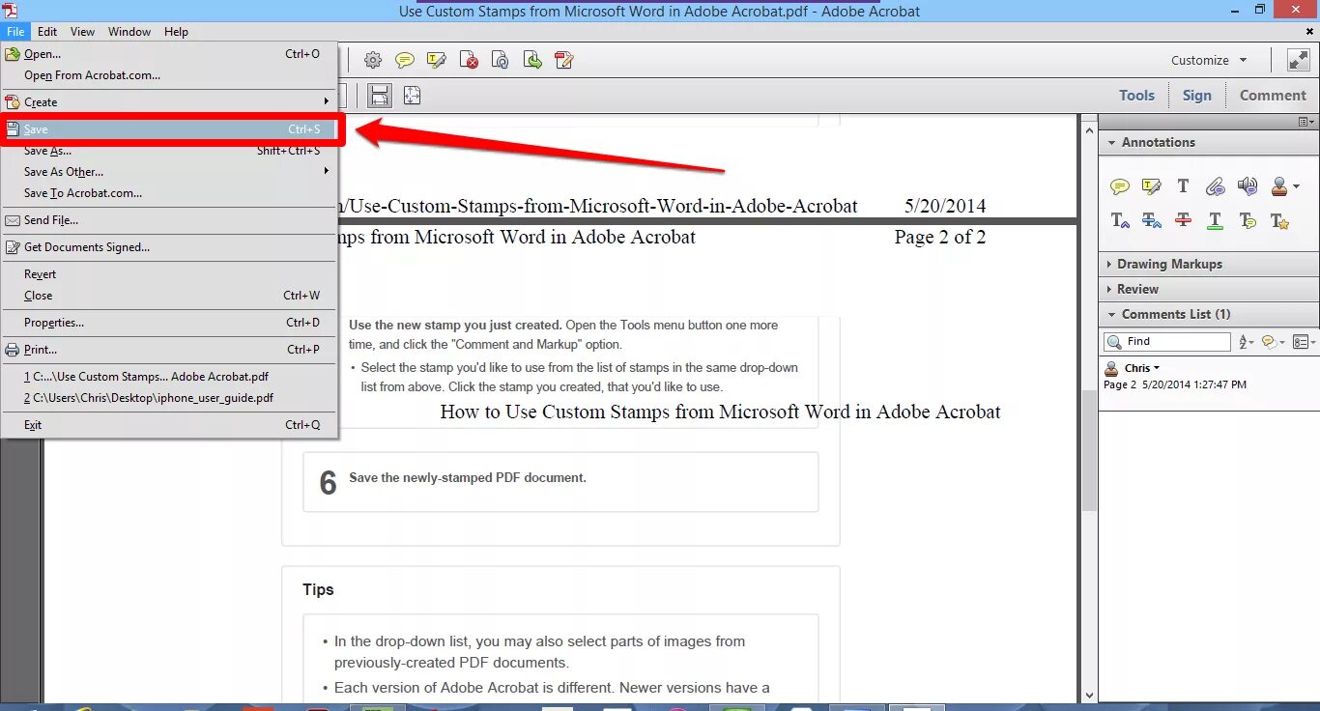Select the Record Audio speaker tool
This screenshot has height=711, width=1320.
click(1248, 186)
